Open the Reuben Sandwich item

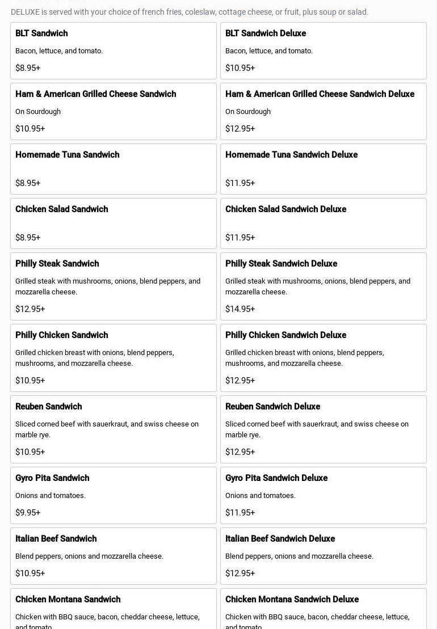click(x=114, y=429)
